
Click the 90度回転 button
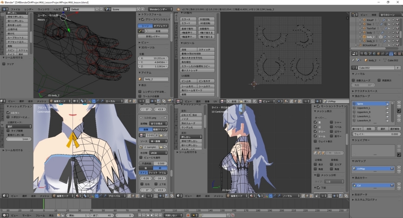[206, 19]
